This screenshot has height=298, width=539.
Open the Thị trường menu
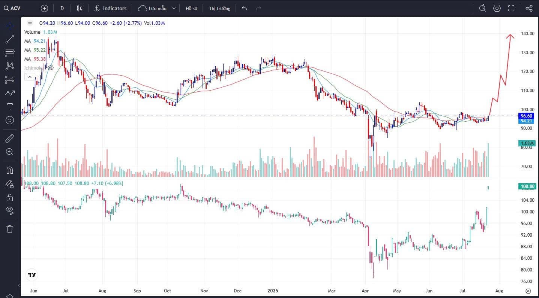click(x=220, y=8)
